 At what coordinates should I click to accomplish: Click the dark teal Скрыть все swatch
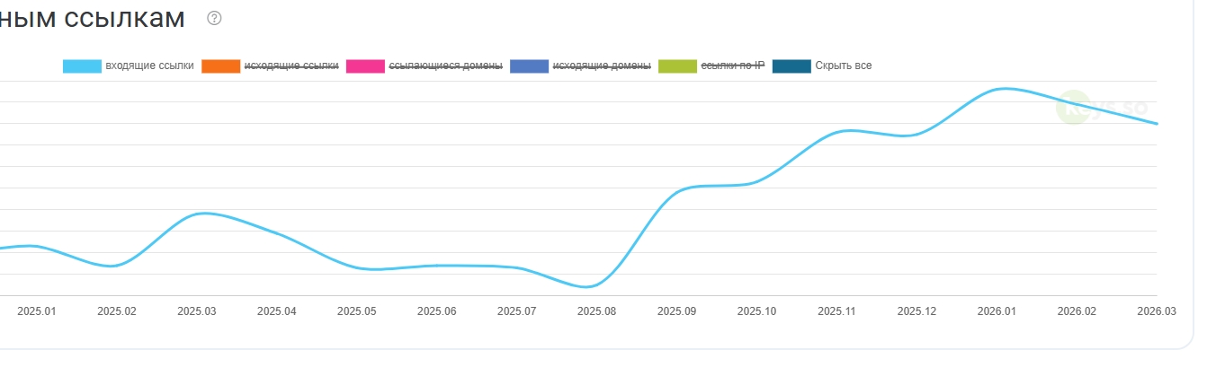[792, 66]
